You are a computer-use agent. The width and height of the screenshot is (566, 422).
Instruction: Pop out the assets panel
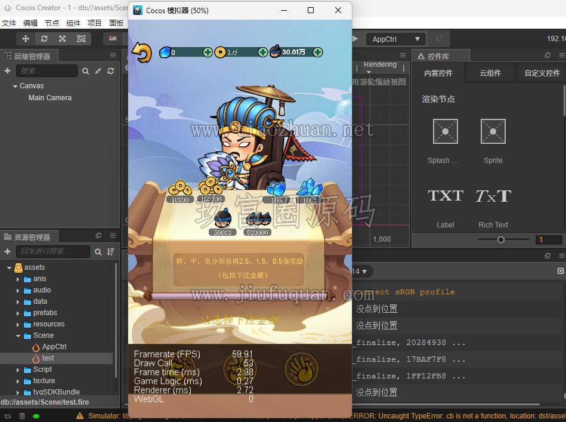click(98, 236)
